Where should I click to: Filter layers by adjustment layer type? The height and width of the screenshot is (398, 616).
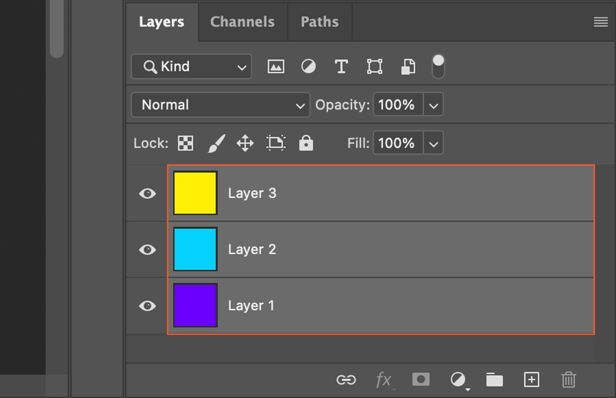[x=308, y=67]
